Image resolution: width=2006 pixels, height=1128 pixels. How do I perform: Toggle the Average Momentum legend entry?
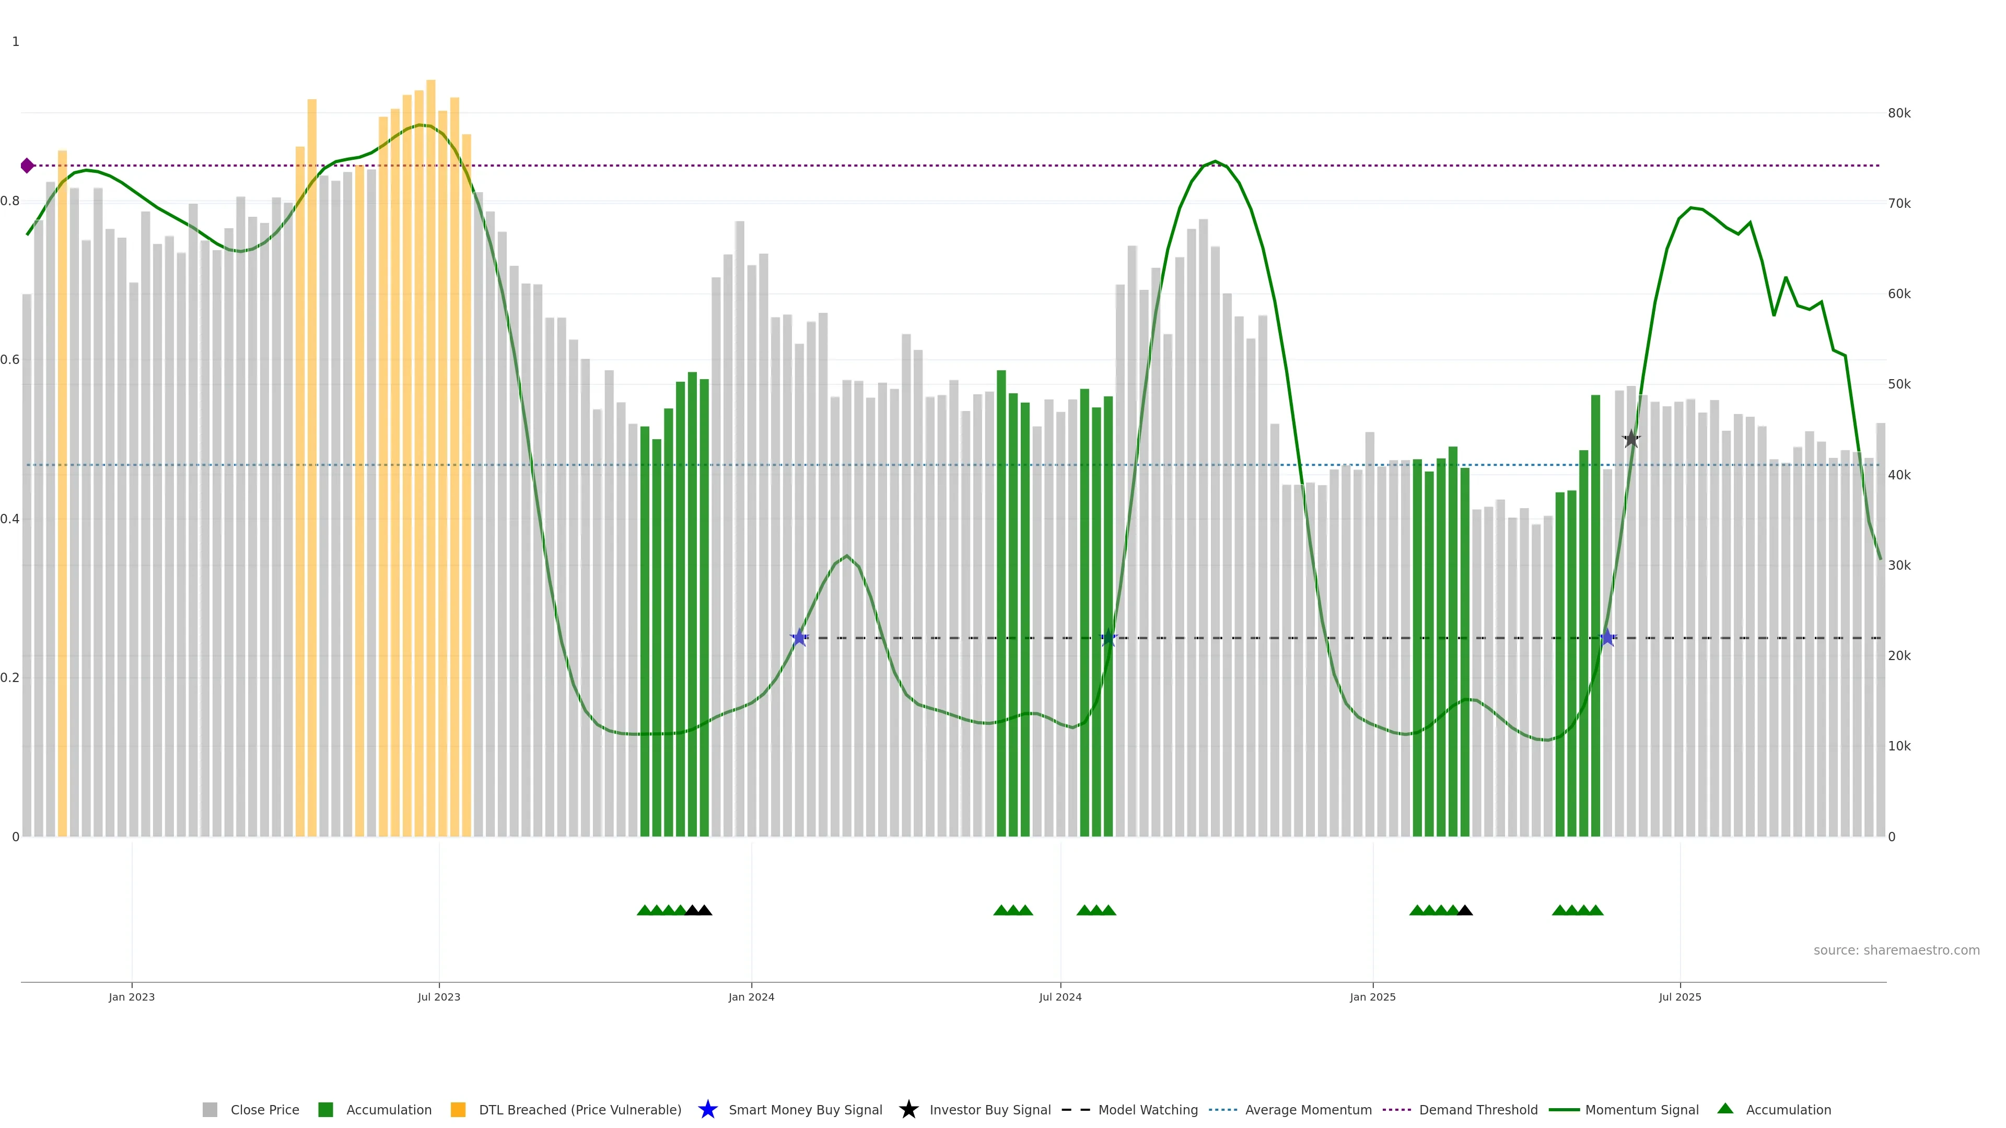(x=1308, y=1109)
